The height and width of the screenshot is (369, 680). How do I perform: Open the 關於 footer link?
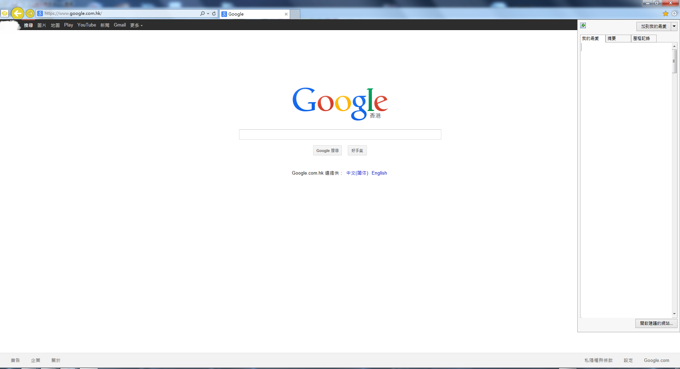coord(56,360)
